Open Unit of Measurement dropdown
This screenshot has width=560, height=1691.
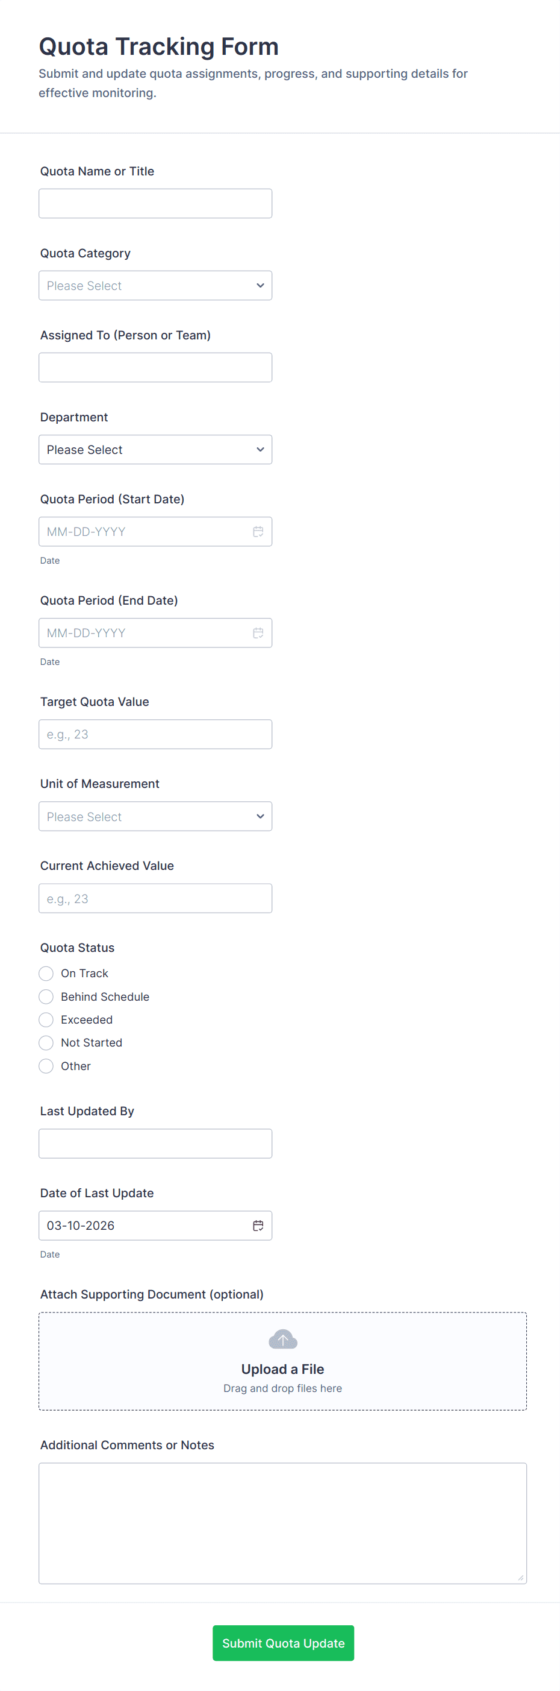pos(155,817)
